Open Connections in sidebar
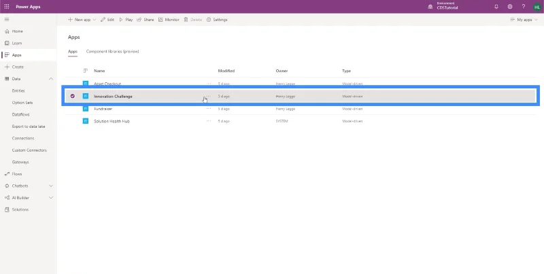This screenshot has width=544, height=274. click(x=23, y=138)
